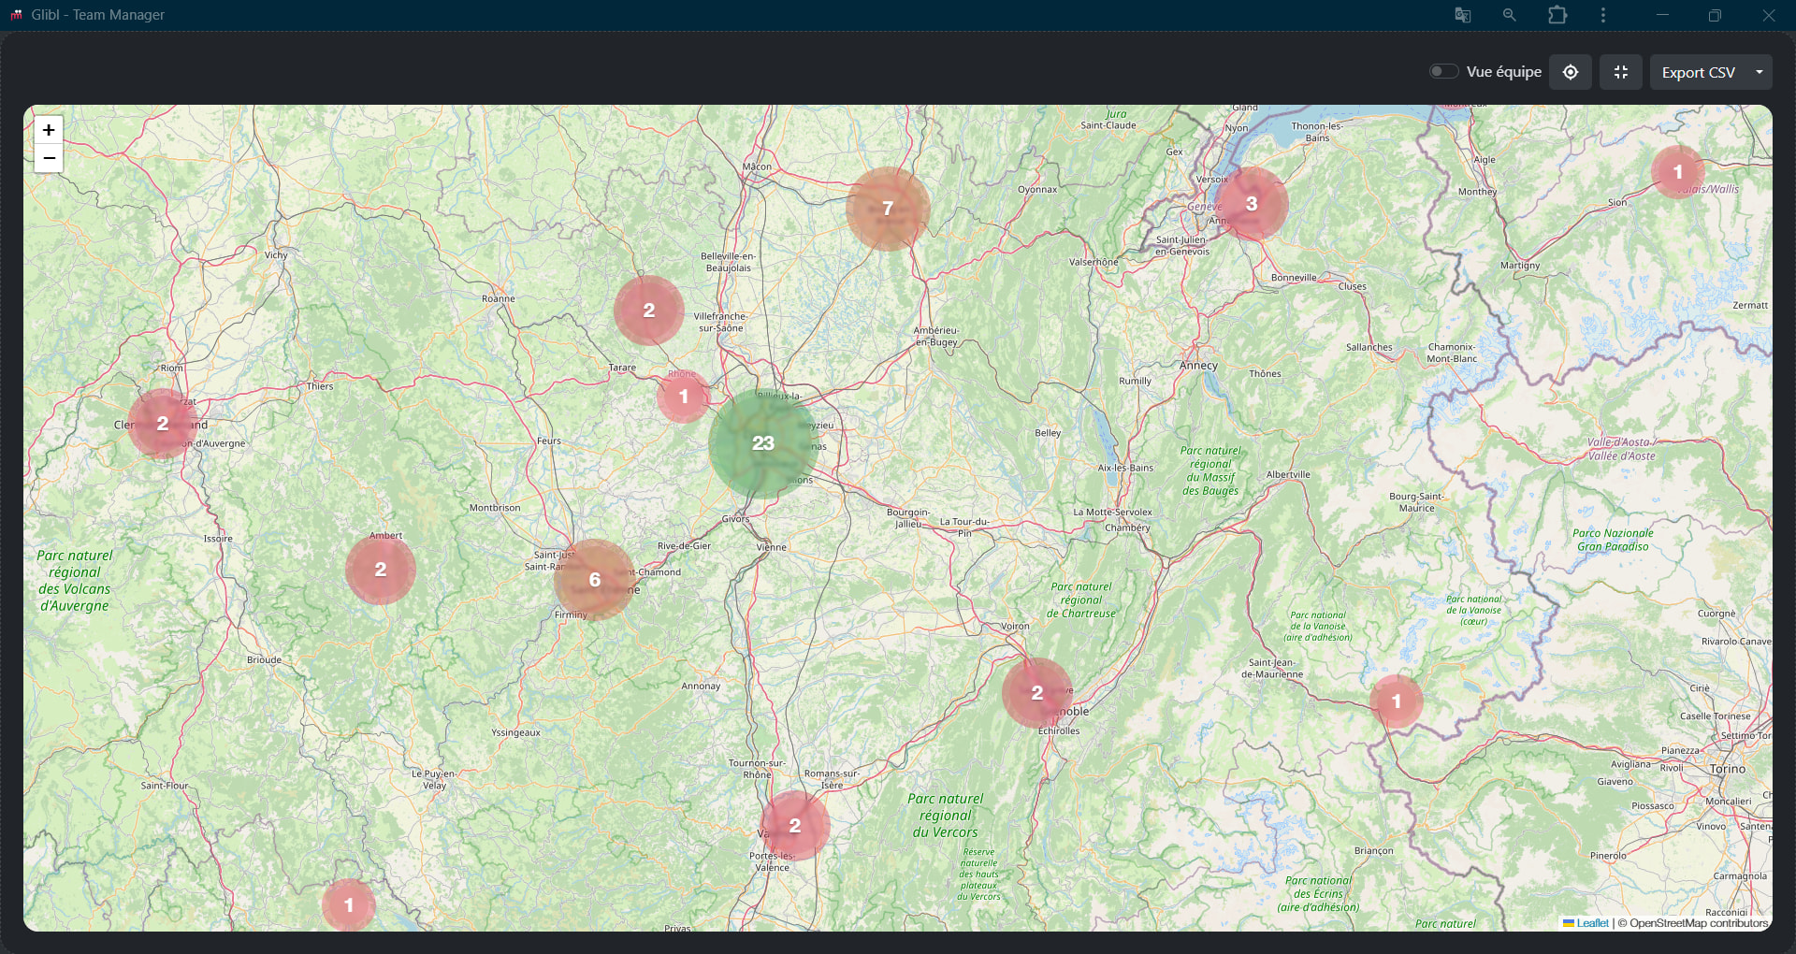Open the extensions puzzle icon
Screen dimensions: 1796x954
click(1557, 15)
